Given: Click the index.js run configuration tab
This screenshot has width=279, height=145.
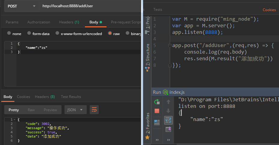Looking at the screenshot, I should pyautogui.click(x=177, y=92).
